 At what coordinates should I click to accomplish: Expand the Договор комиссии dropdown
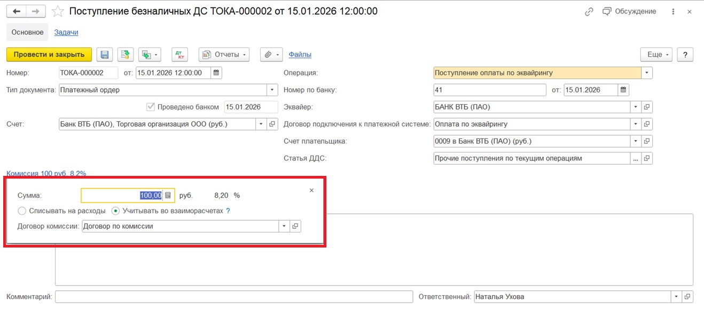[x=284, y=226]
